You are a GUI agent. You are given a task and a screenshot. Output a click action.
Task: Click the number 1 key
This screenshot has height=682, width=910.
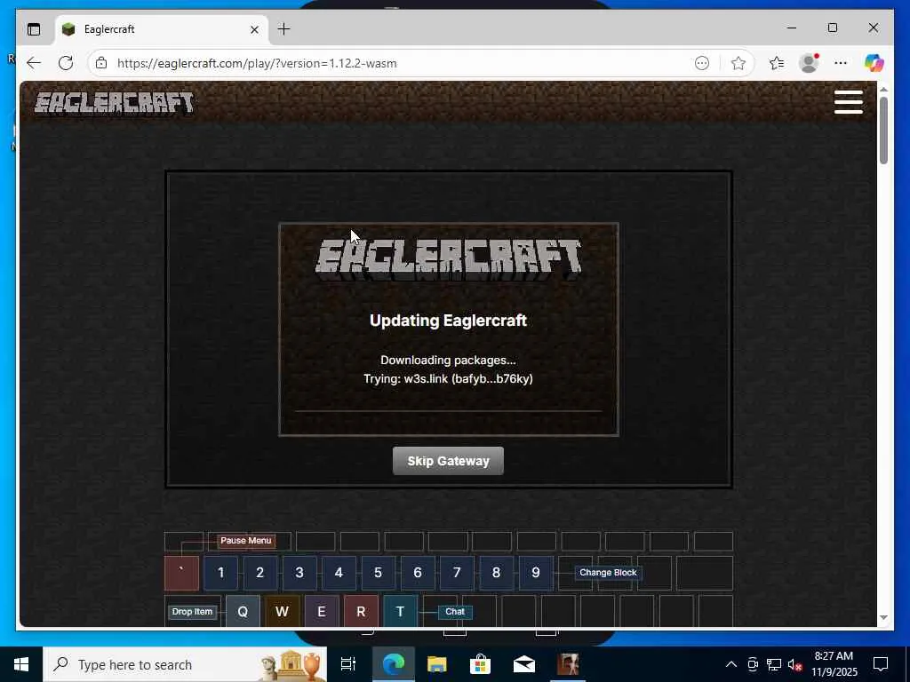click(220, 573)
